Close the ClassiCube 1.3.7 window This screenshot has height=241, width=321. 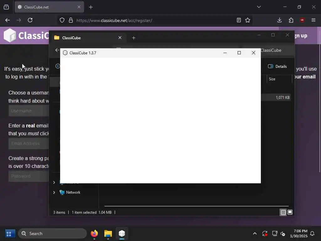tap(253, 53)
